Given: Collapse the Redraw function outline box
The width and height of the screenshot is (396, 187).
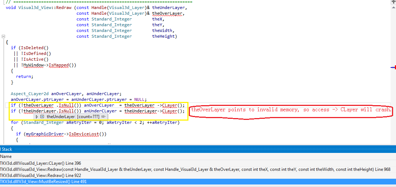Looking at the screenshot, I should point(4,36).
